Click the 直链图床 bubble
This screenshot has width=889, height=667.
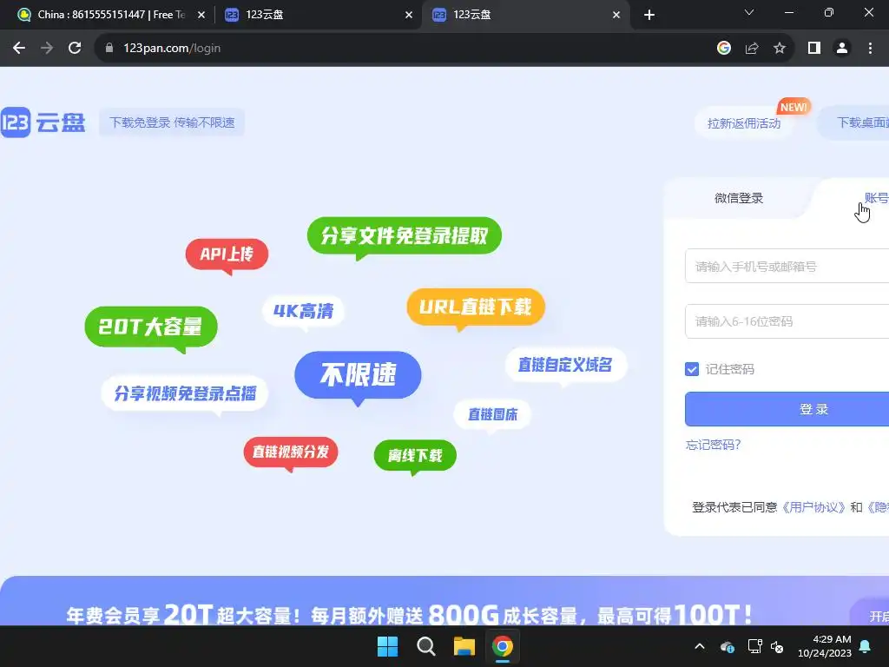pyautogui.click(x=493, y=414)
